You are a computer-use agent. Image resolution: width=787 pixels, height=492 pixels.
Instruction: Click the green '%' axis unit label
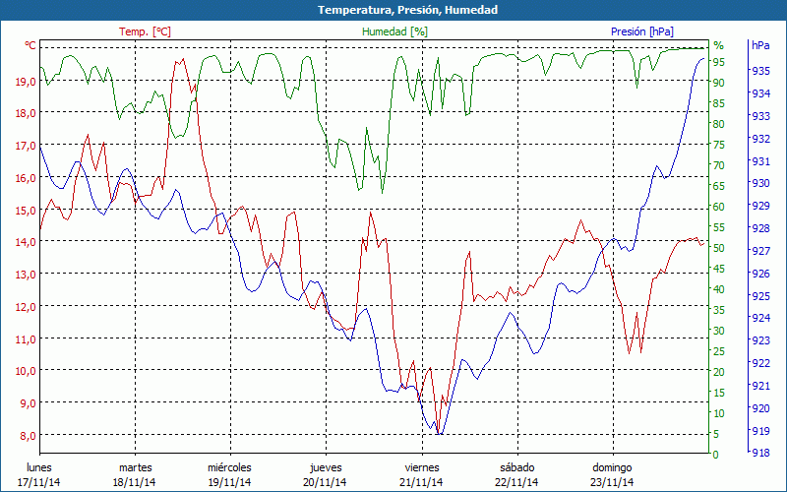[x=718, y=45]
